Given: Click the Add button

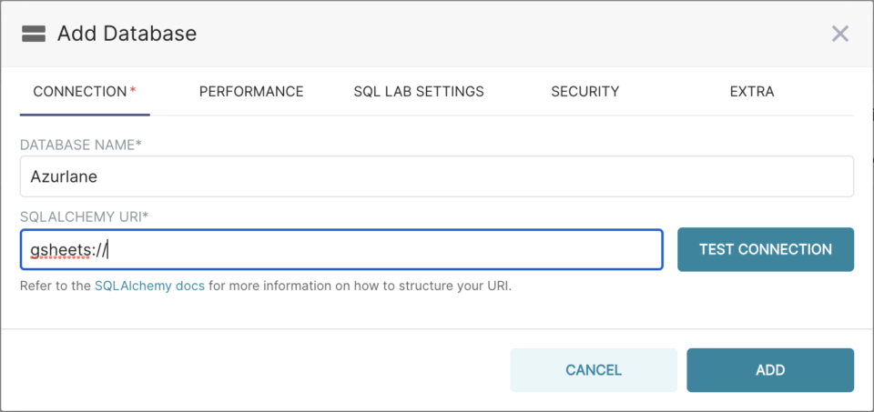Looking at the screenshot, I should click(770, 370).
